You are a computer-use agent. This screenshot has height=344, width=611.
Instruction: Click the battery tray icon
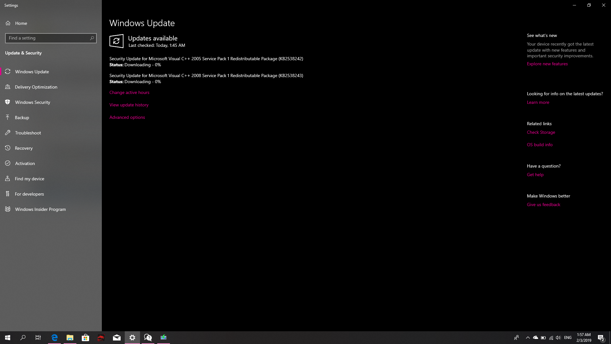point(543,338)
